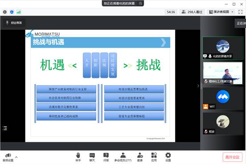Open the meeting info icon
Screen dimensions: 246x164
pyautogui.click(x=5, y=12)
